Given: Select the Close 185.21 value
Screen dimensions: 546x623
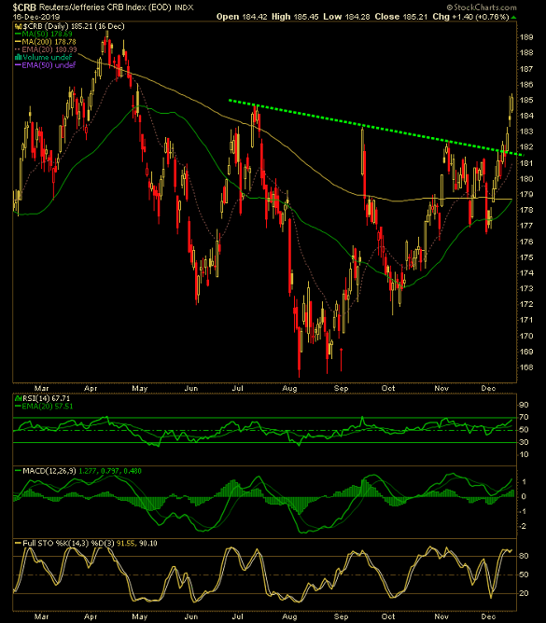Looking at the screenshot, I should click(401, 17).
